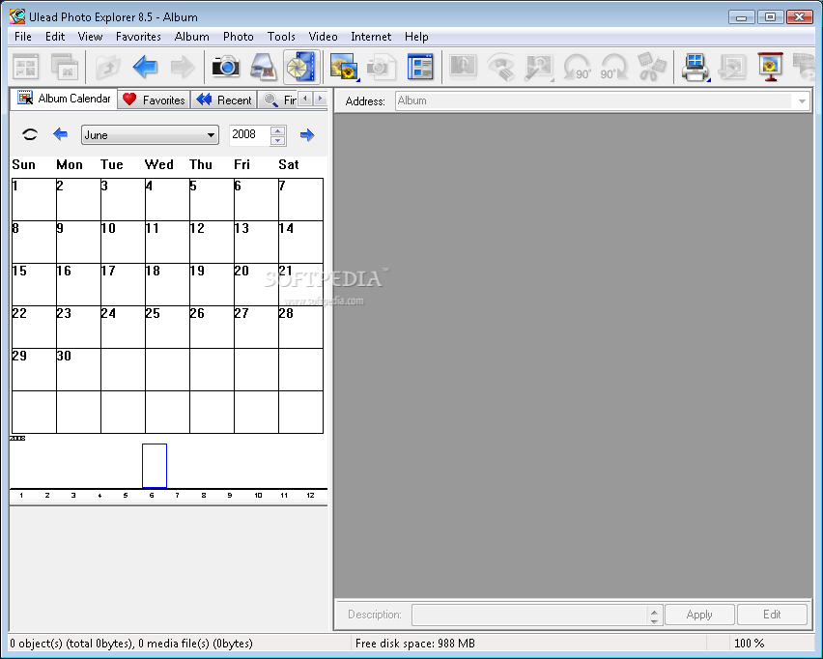Click the printer icon in toolbar
The height and width of the screenshot is (659, 823).
(x=695, y=68)
